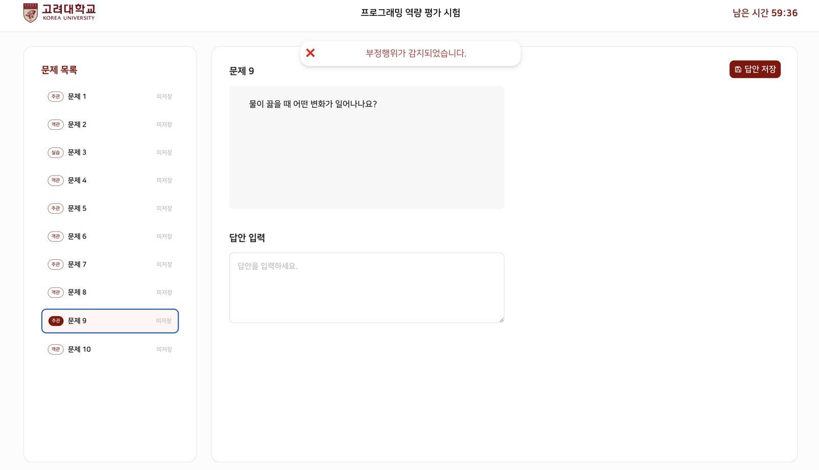Select 문제 10 from the question list
Viewport: 819px width, 470px height.
78,349
